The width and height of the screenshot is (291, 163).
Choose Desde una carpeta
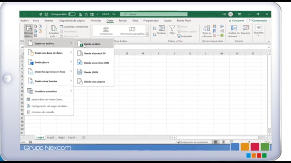click(94, 81)
